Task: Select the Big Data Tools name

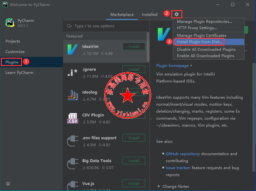Action: tap(97, 161)
